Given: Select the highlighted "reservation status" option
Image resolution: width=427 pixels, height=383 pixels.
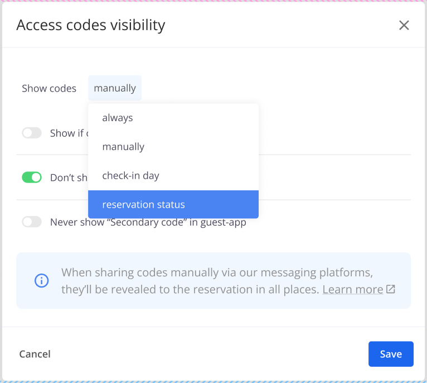Looking at the screenshot, I should click(144, 205).
